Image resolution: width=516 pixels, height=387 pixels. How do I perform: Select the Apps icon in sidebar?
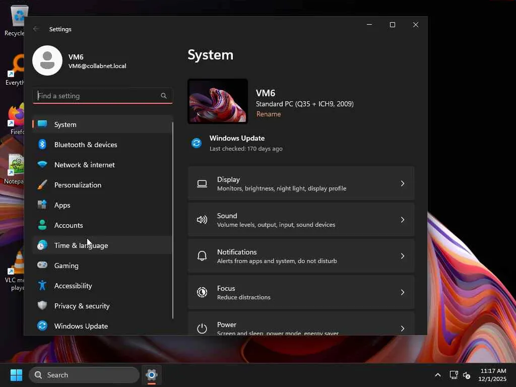pos(42,205)
